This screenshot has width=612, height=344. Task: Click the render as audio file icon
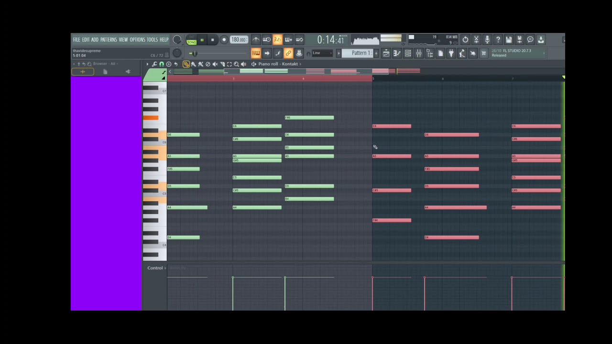(520, 40)
